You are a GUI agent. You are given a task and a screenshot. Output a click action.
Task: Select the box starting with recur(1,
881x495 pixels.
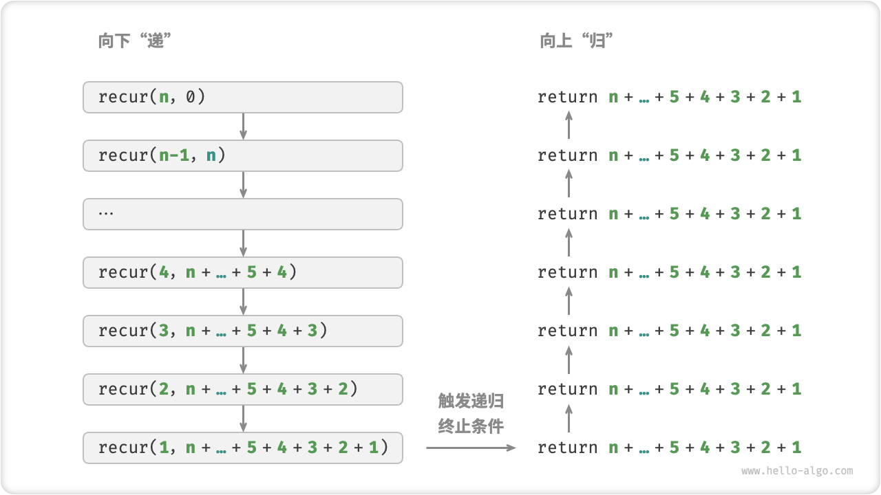pyautogui.click(x=242, y=448)
